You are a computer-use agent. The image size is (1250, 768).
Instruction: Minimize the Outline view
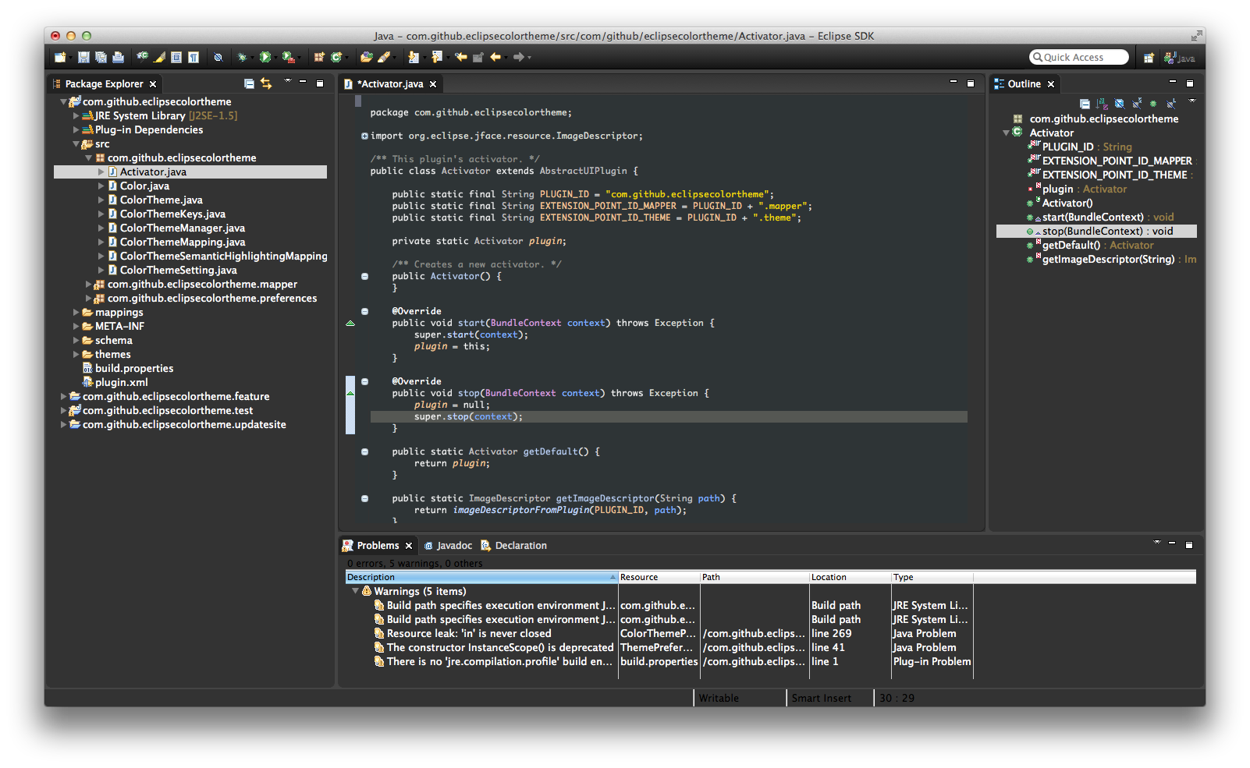[1172, 82]
